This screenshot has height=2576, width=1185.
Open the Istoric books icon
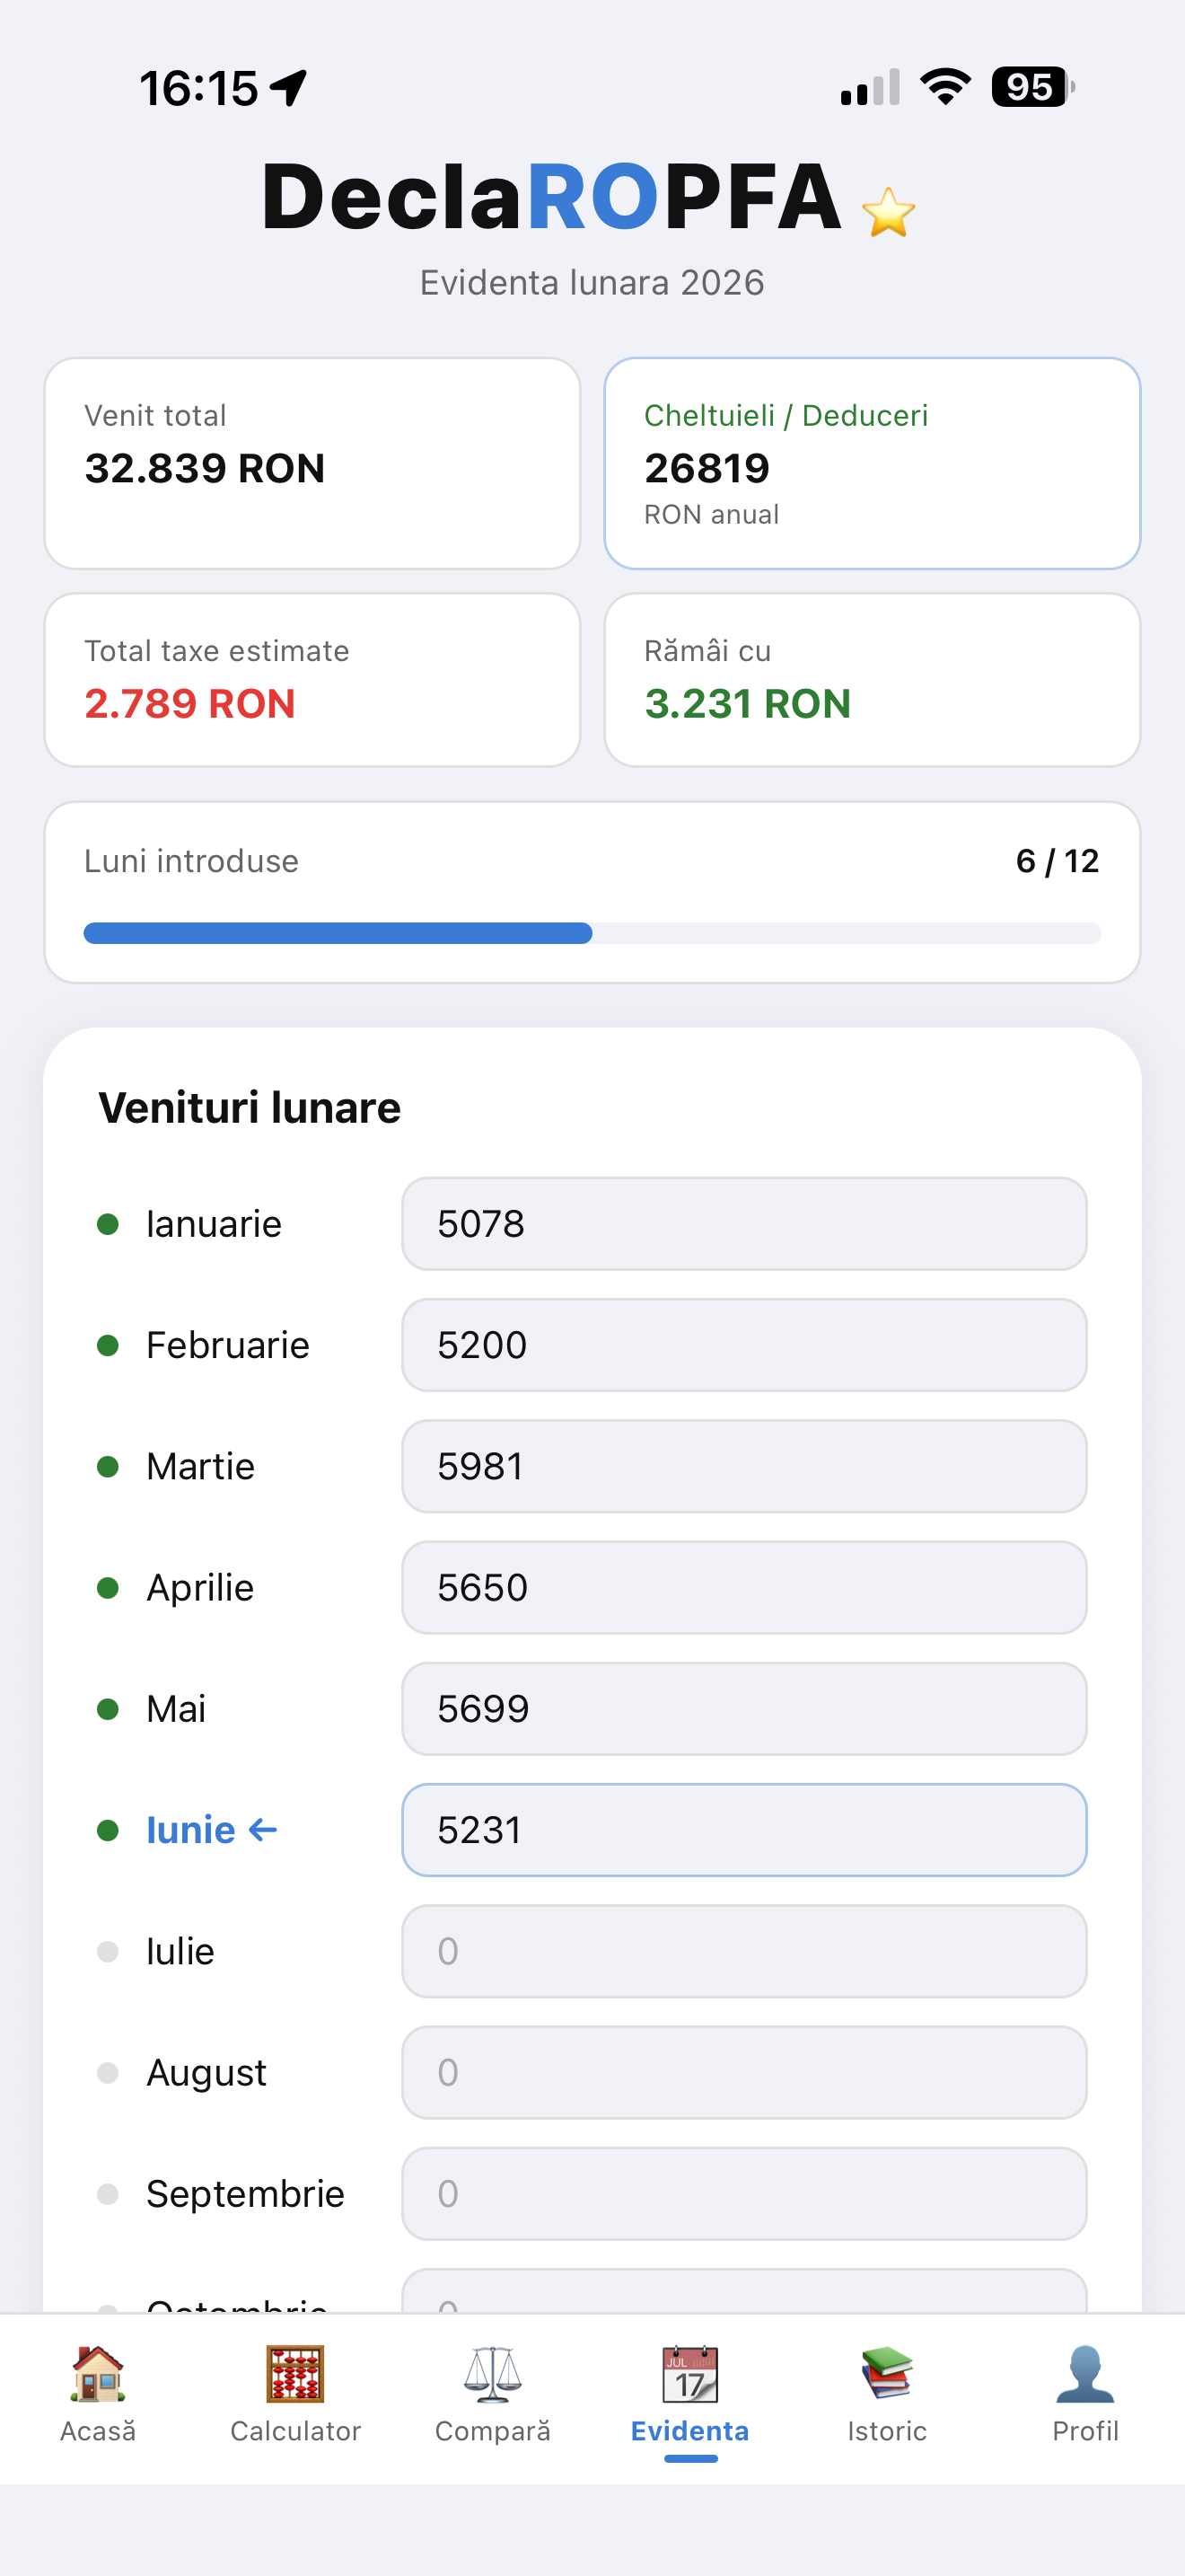(x=886, y=2374)
